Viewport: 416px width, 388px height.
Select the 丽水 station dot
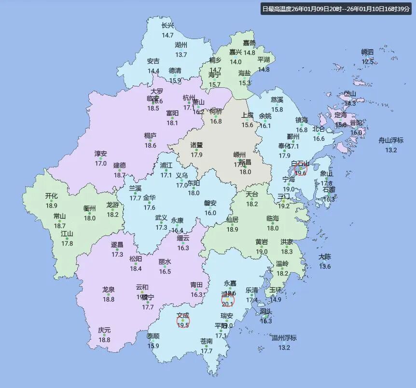tap(165, 266)
